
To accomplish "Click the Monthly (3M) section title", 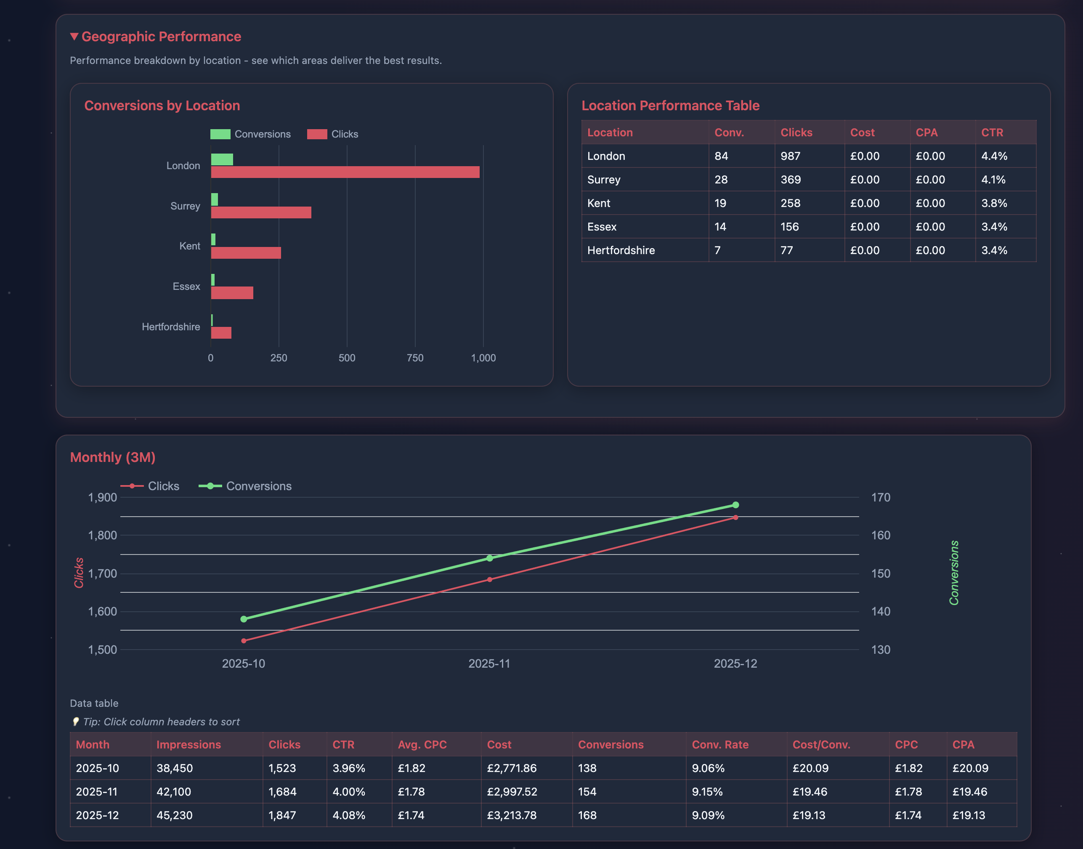I will [112, 457].
